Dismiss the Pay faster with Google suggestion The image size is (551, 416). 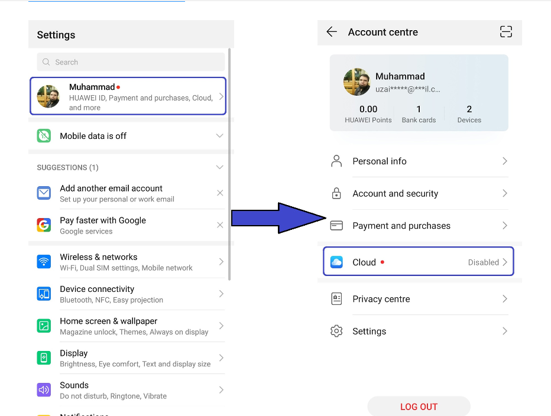(220, 225)
